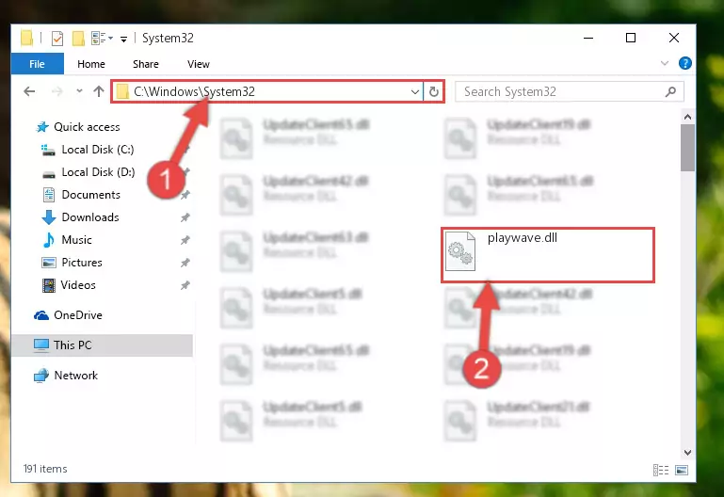Click the New Folder icon in title bar
Screen dimensions: 724x497
click(78, 39)
